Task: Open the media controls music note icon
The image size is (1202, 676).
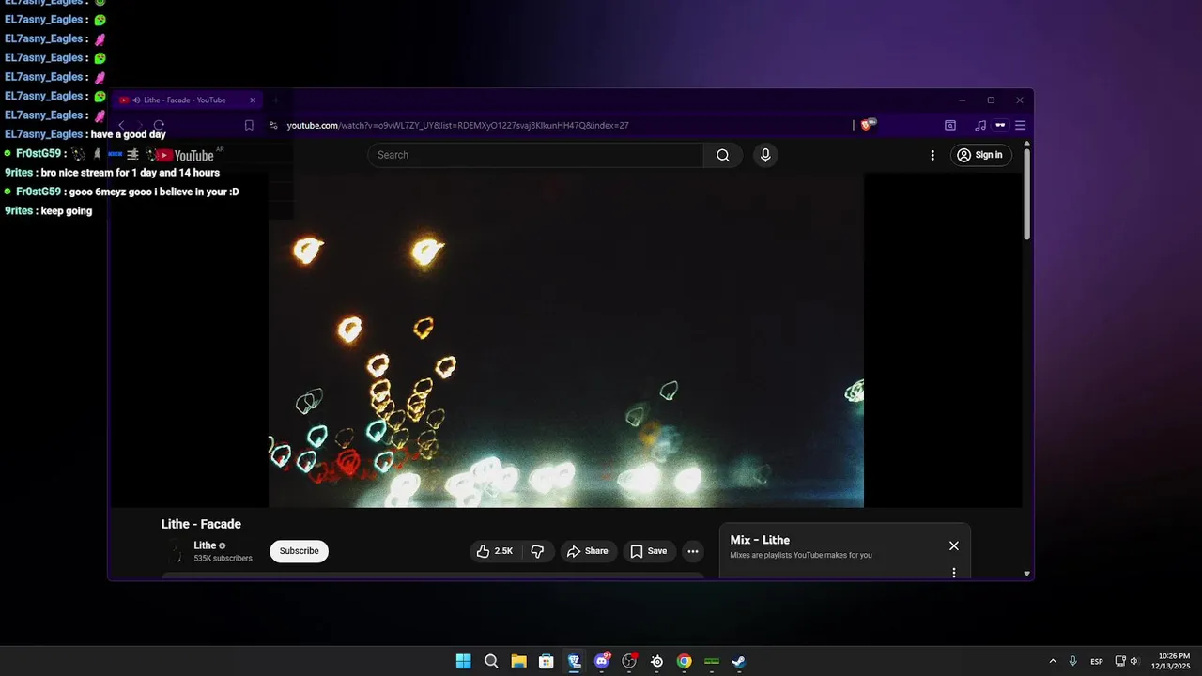Action: click(x=980, y=125)
